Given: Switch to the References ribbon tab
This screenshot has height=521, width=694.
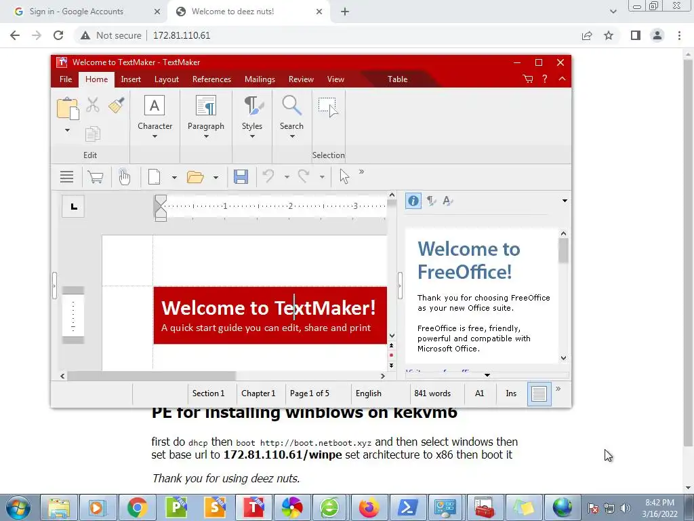Looking at the screenshot, I should (x=211, y=79).
